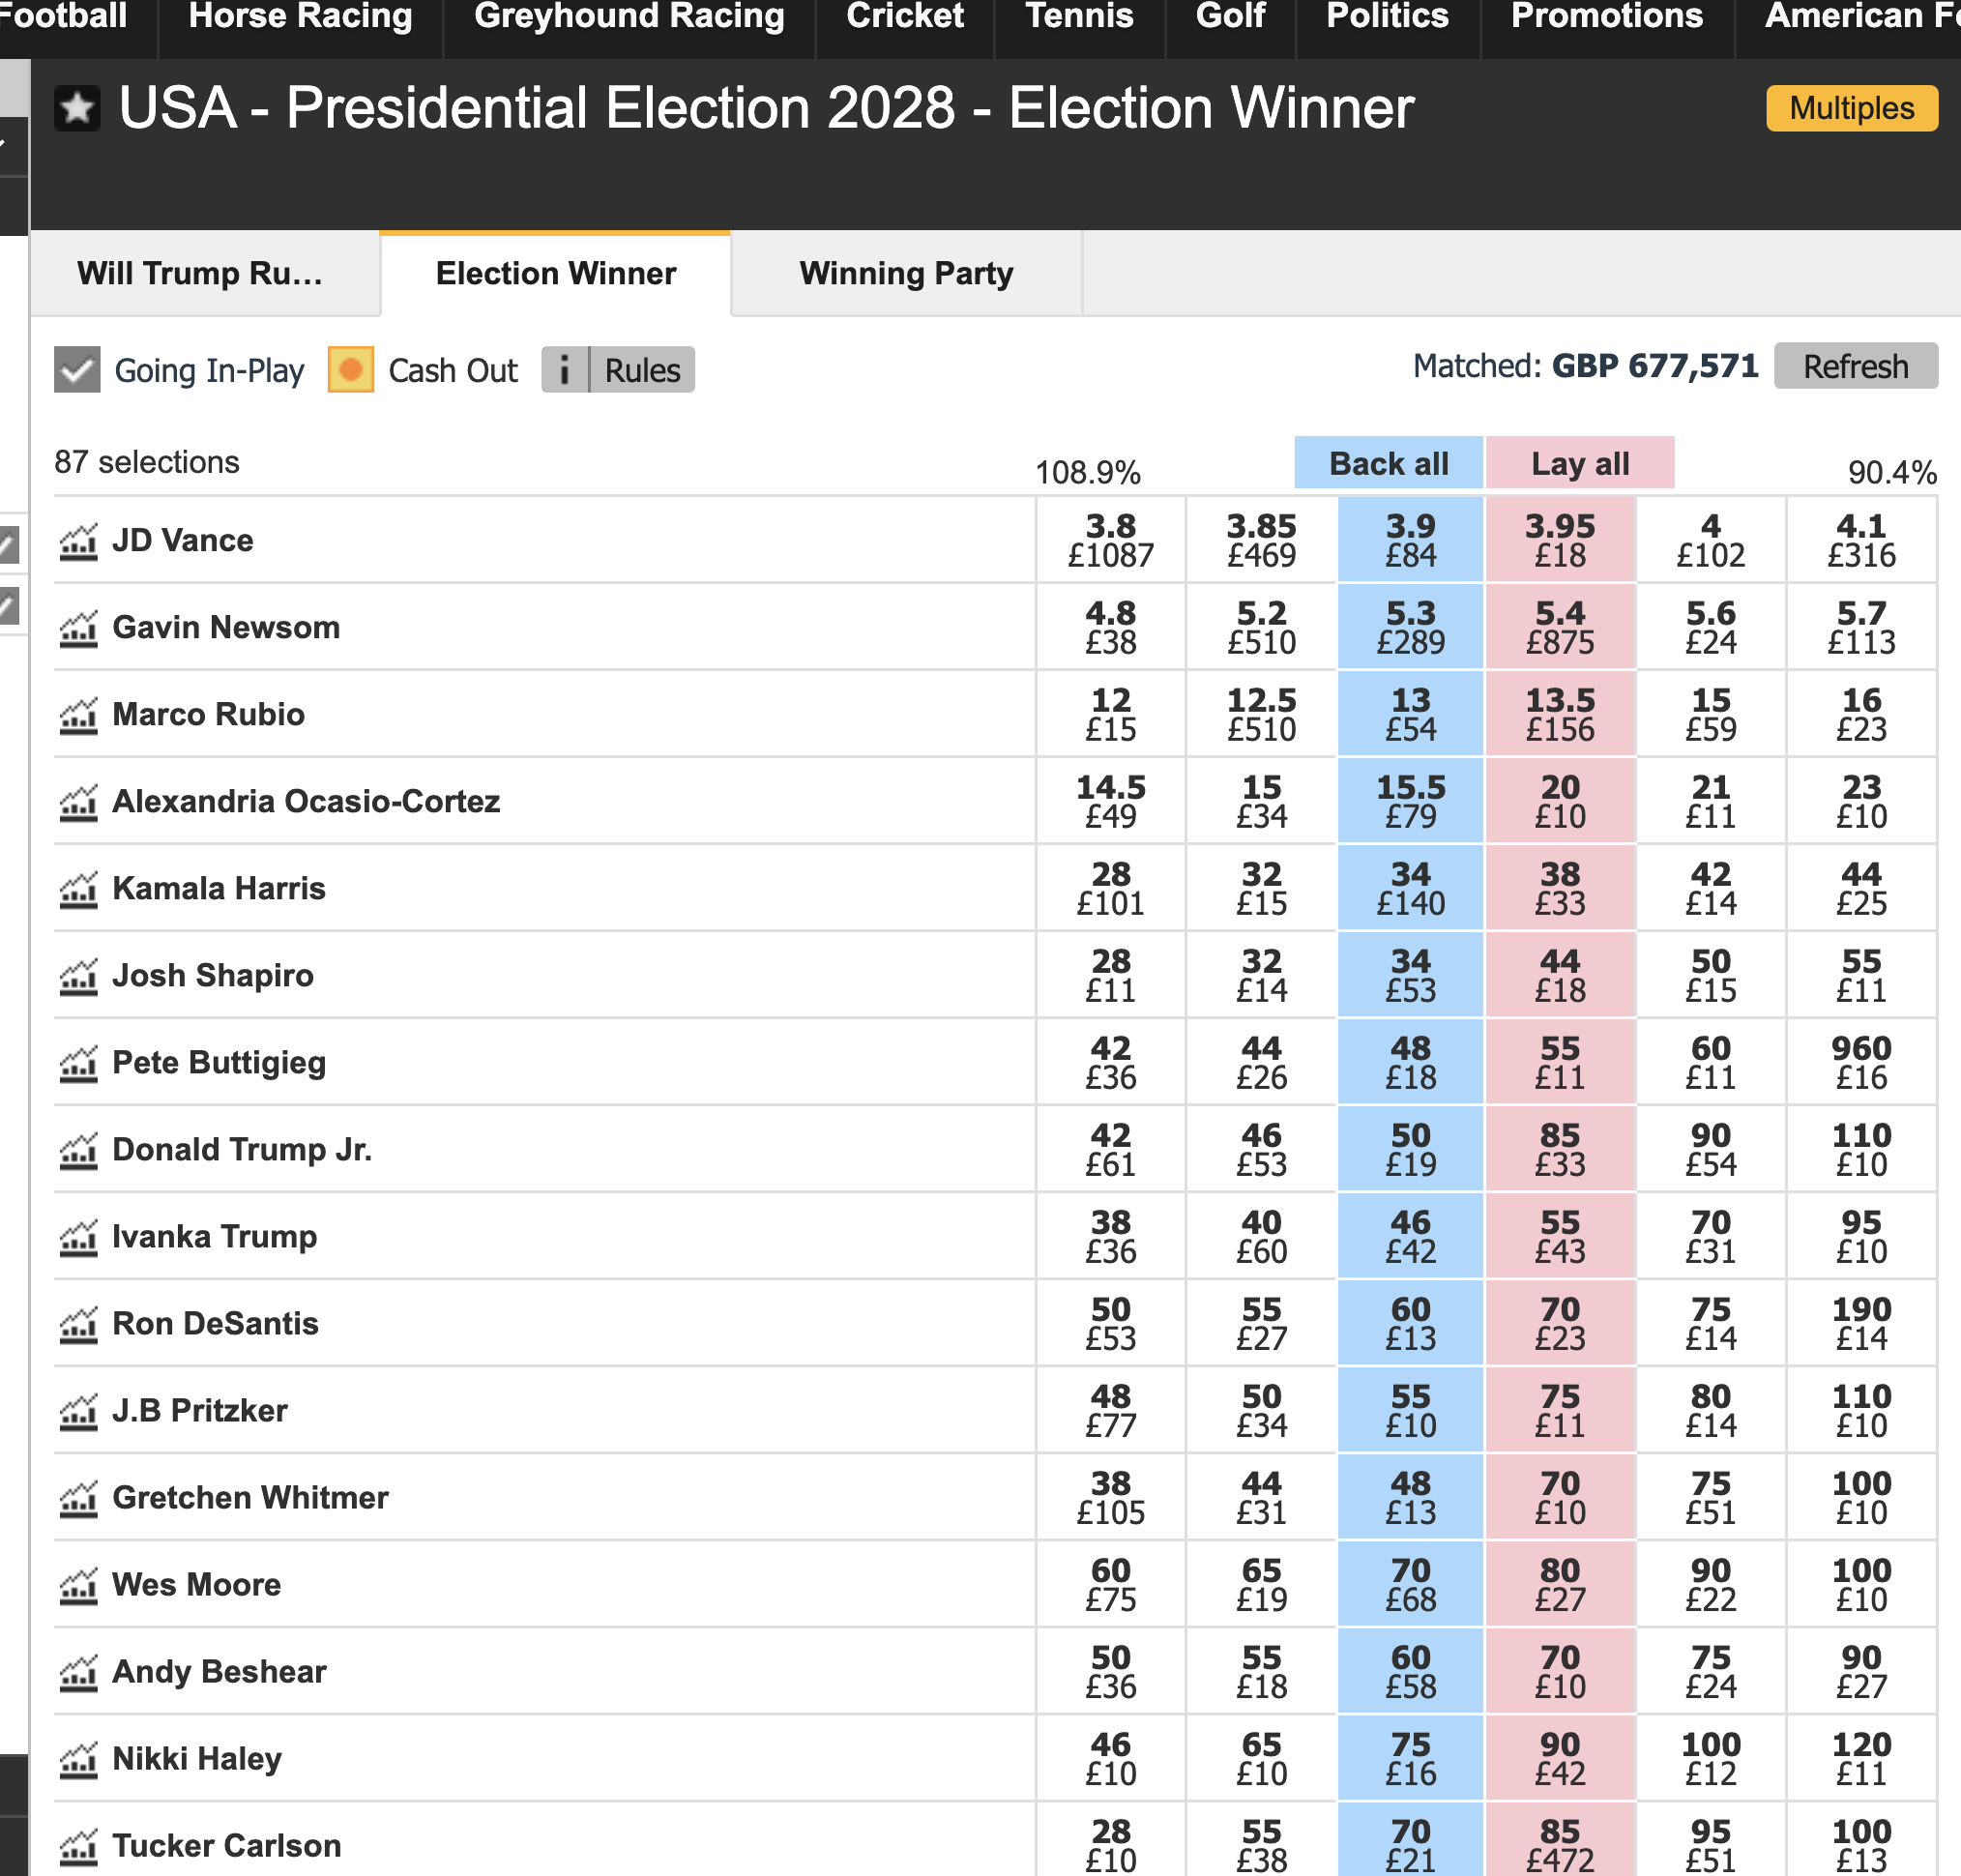Open Kamala Harris price chart icon
Screen dimensions: 1961x1876
click(x=78, y=890)
